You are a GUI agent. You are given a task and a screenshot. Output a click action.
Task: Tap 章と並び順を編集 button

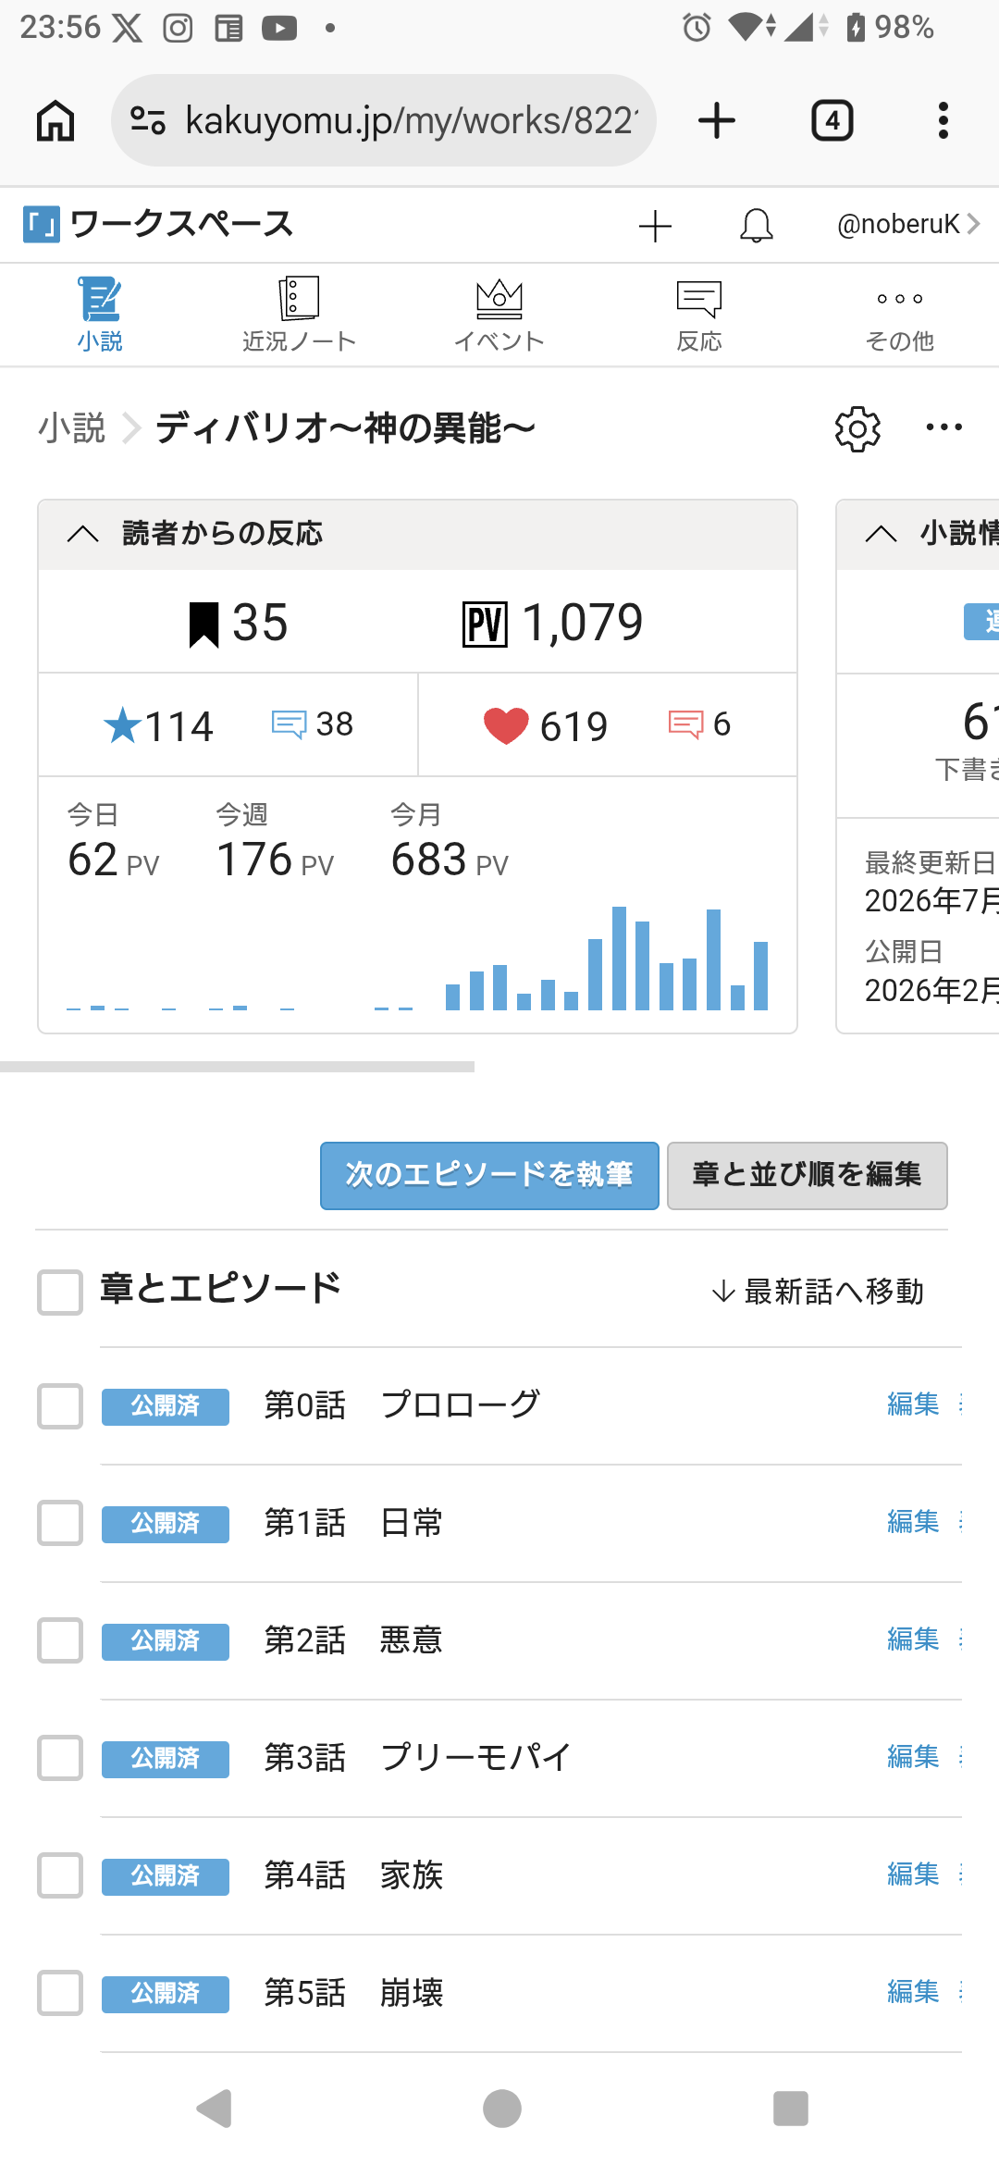click(808, 1175)
